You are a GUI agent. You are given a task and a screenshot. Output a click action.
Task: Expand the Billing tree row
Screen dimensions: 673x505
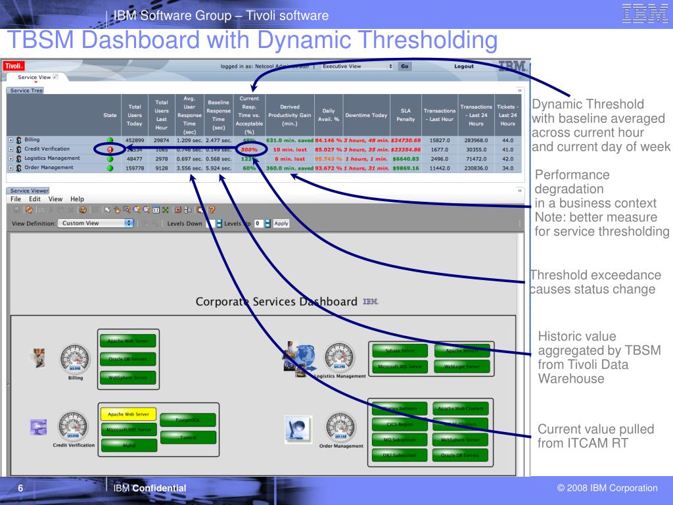click(x=11, y=140)
